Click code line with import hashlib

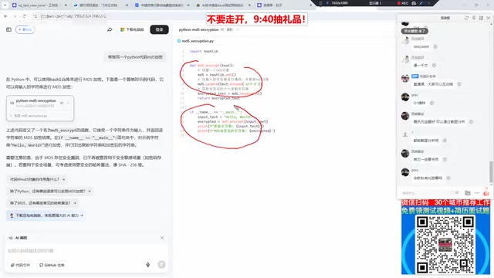tap(204, 52)
